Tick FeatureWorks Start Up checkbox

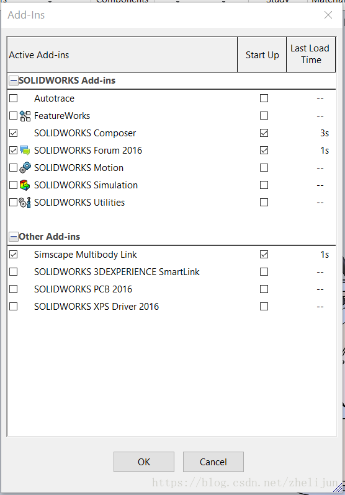click(264, 116)
